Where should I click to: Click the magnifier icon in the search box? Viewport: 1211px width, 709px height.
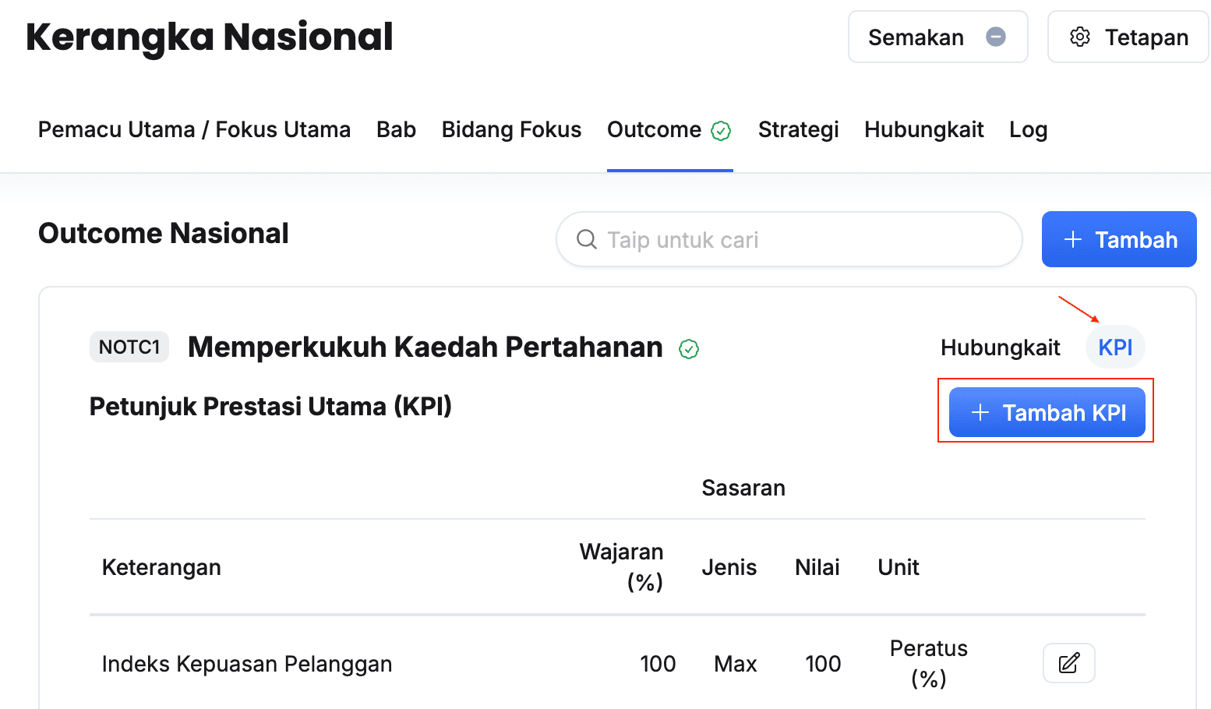click(x=586, y=239)
